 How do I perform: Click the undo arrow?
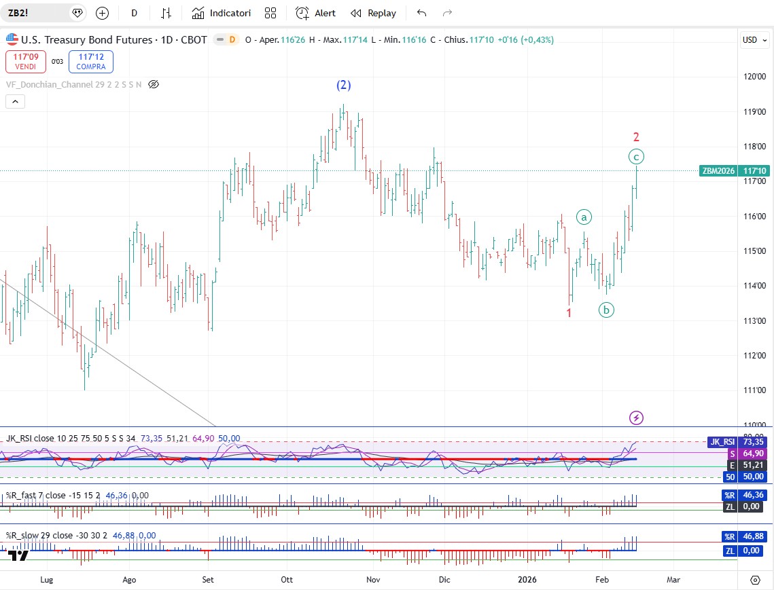(422, 13)
